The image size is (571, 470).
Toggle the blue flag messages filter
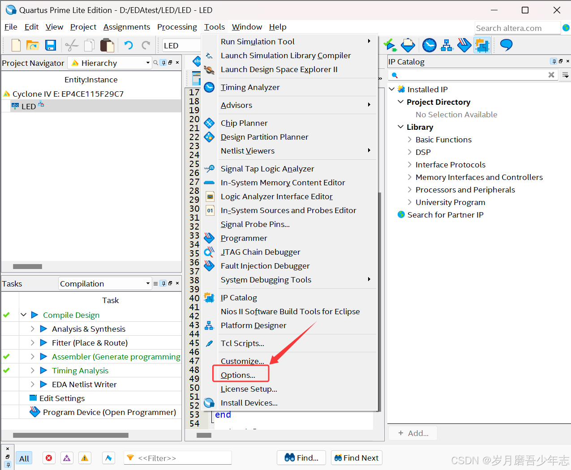(x=108, y=458)
